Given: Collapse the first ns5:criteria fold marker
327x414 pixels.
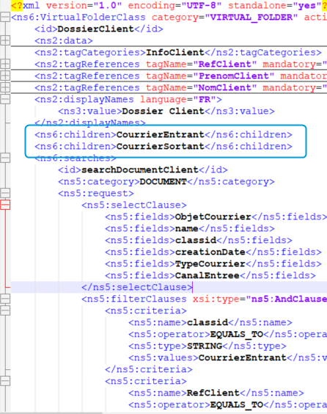Looking at the screenshot, I should [x=5, y=310].
